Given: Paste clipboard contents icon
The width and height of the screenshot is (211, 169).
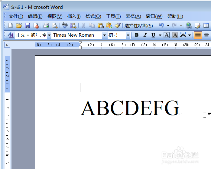Looking at the screenshot, I should [x=101, y=25].
